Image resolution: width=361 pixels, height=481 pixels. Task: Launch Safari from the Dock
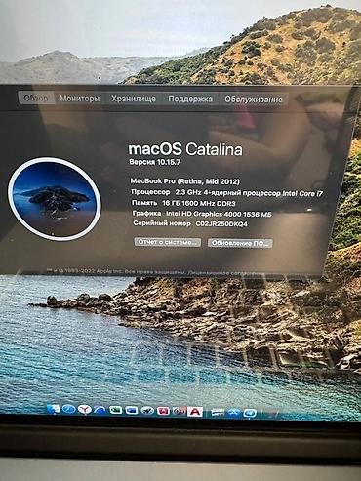coord(68,410)
